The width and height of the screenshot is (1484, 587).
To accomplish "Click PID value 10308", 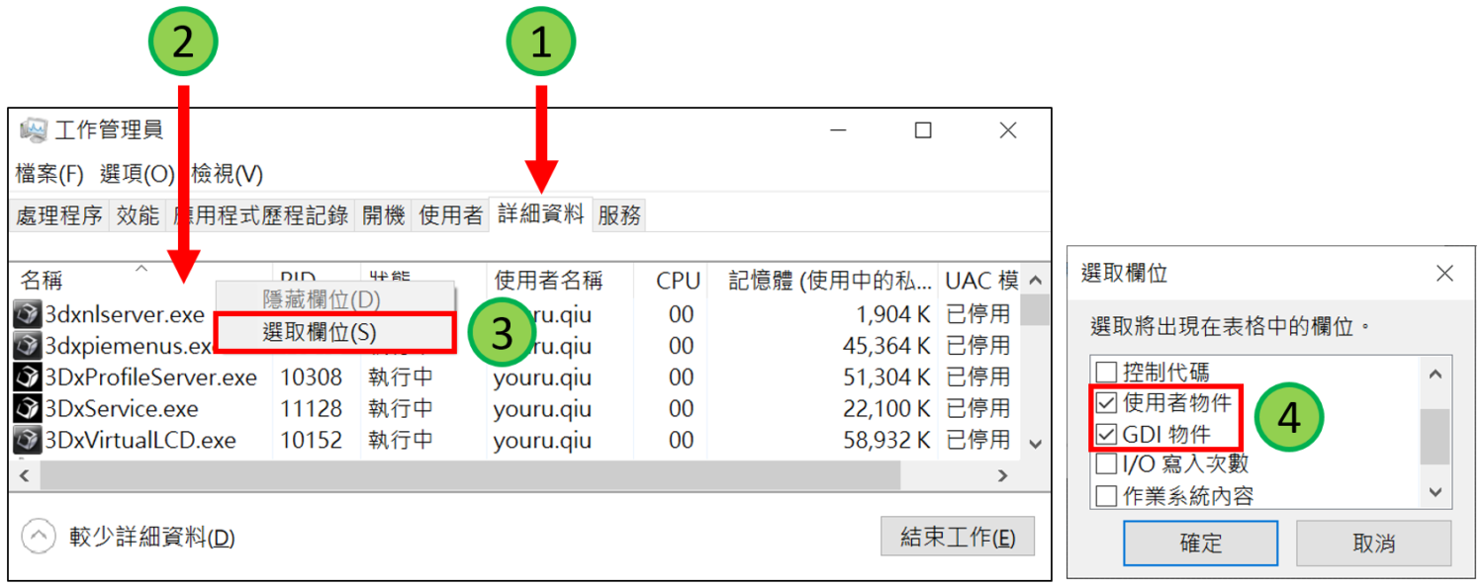I will pos(311,377).
